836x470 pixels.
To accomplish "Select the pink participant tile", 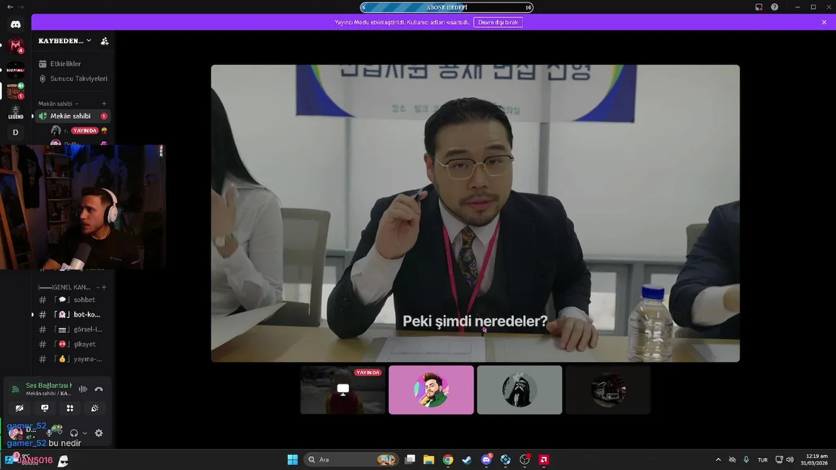I will coord(431,390).
